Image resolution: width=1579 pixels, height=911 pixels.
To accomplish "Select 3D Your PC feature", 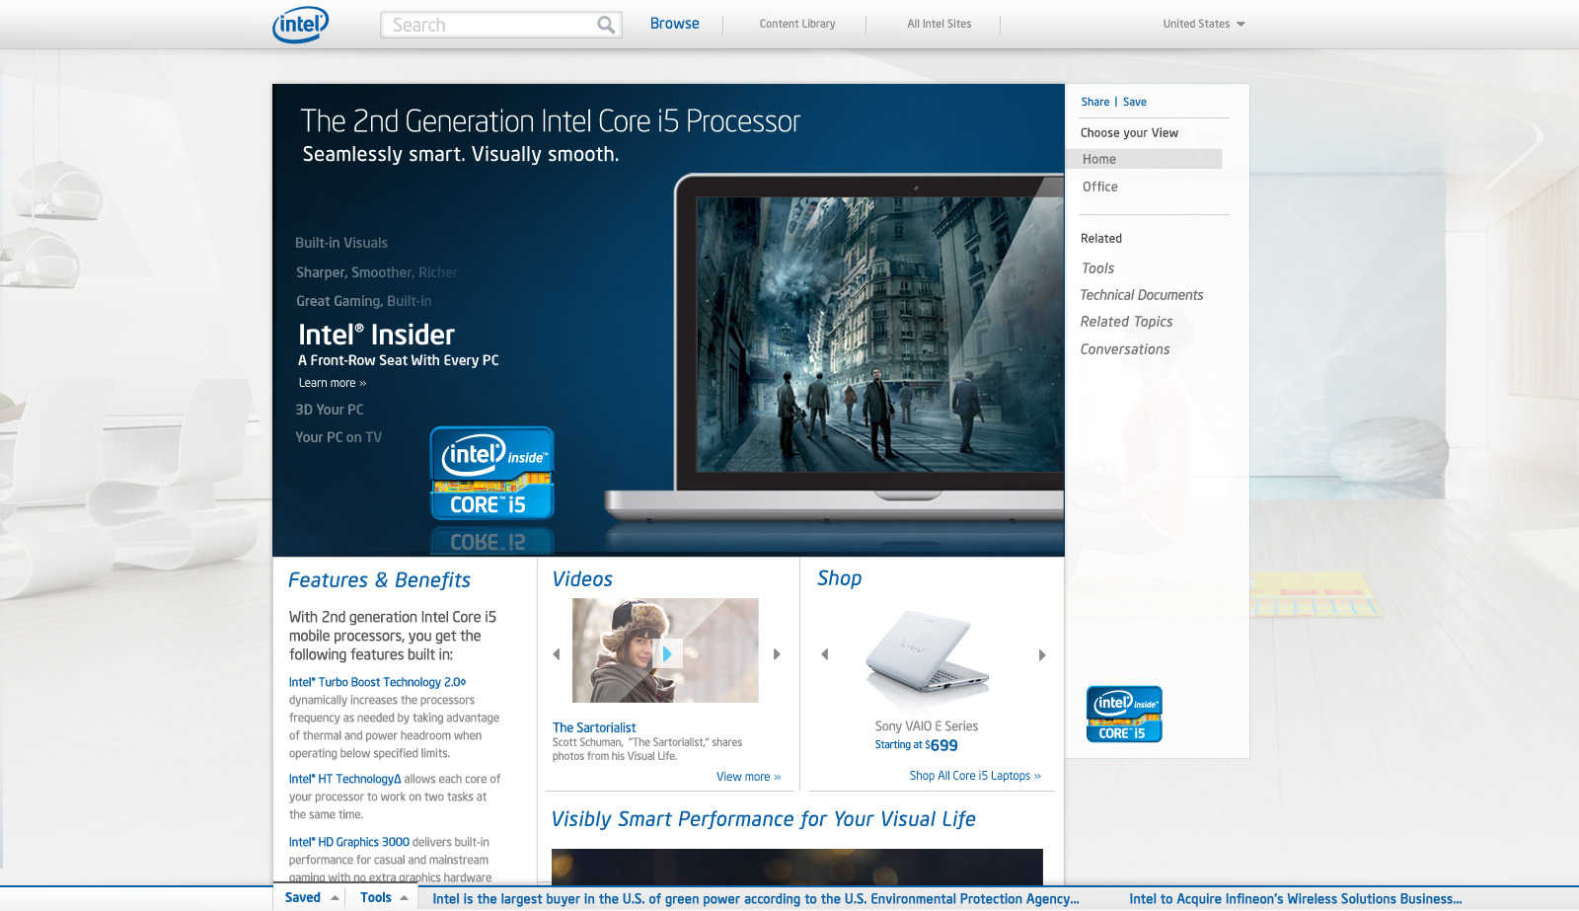I will pyautogui.click(x=330, y=410).
